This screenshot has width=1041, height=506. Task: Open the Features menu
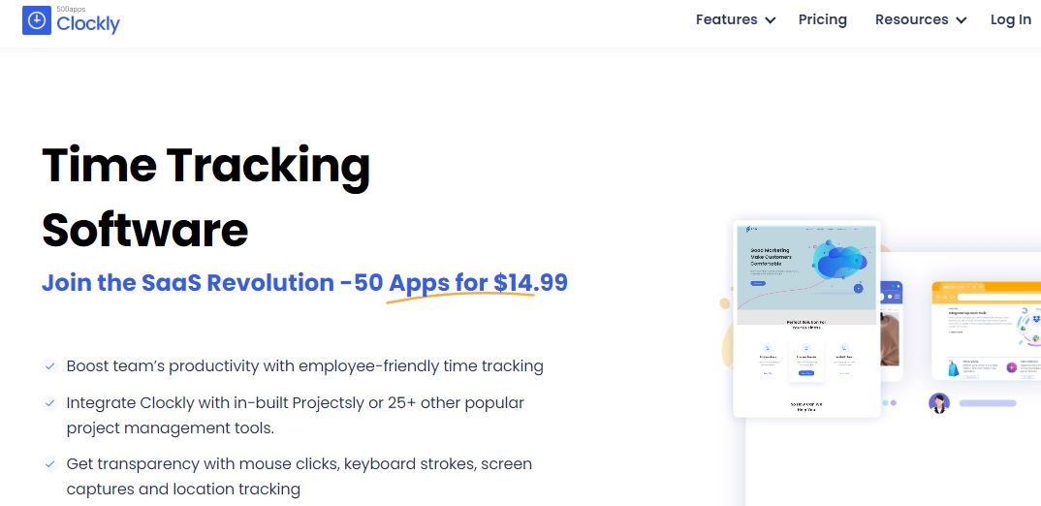(726, 19)
